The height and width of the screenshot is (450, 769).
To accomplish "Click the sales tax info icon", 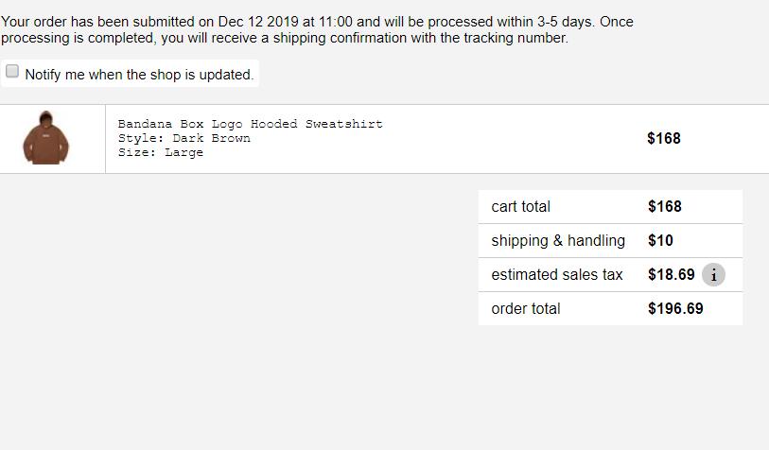I will 714,275.
